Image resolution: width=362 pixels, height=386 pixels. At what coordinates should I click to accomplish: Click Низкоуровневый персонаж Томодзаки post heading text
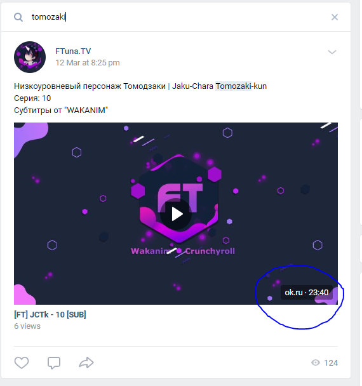click(x=90, y=86)
